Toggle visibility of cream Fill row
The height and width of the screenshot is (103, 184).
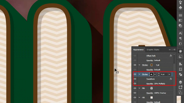point(135,98)
